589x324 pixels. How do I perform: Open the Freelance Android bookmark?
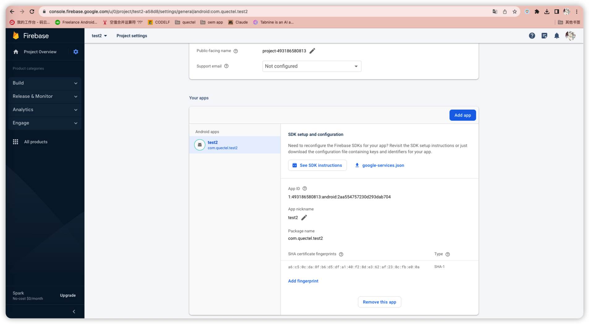pyautogui.click(x=76, y=22)
